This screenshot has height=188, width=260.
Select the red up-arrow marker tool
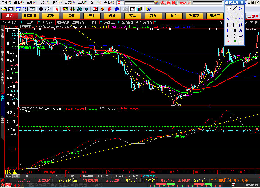coord(229,42)
